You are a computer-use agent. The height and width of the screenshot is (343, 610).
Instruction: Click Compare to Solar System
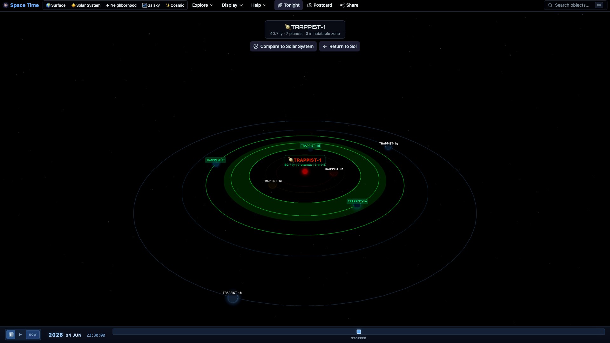[x=283, y=46]
